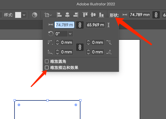166x119 pixels.
Task: Click the top-right corner radius stepper
Action: click(88, 43)
